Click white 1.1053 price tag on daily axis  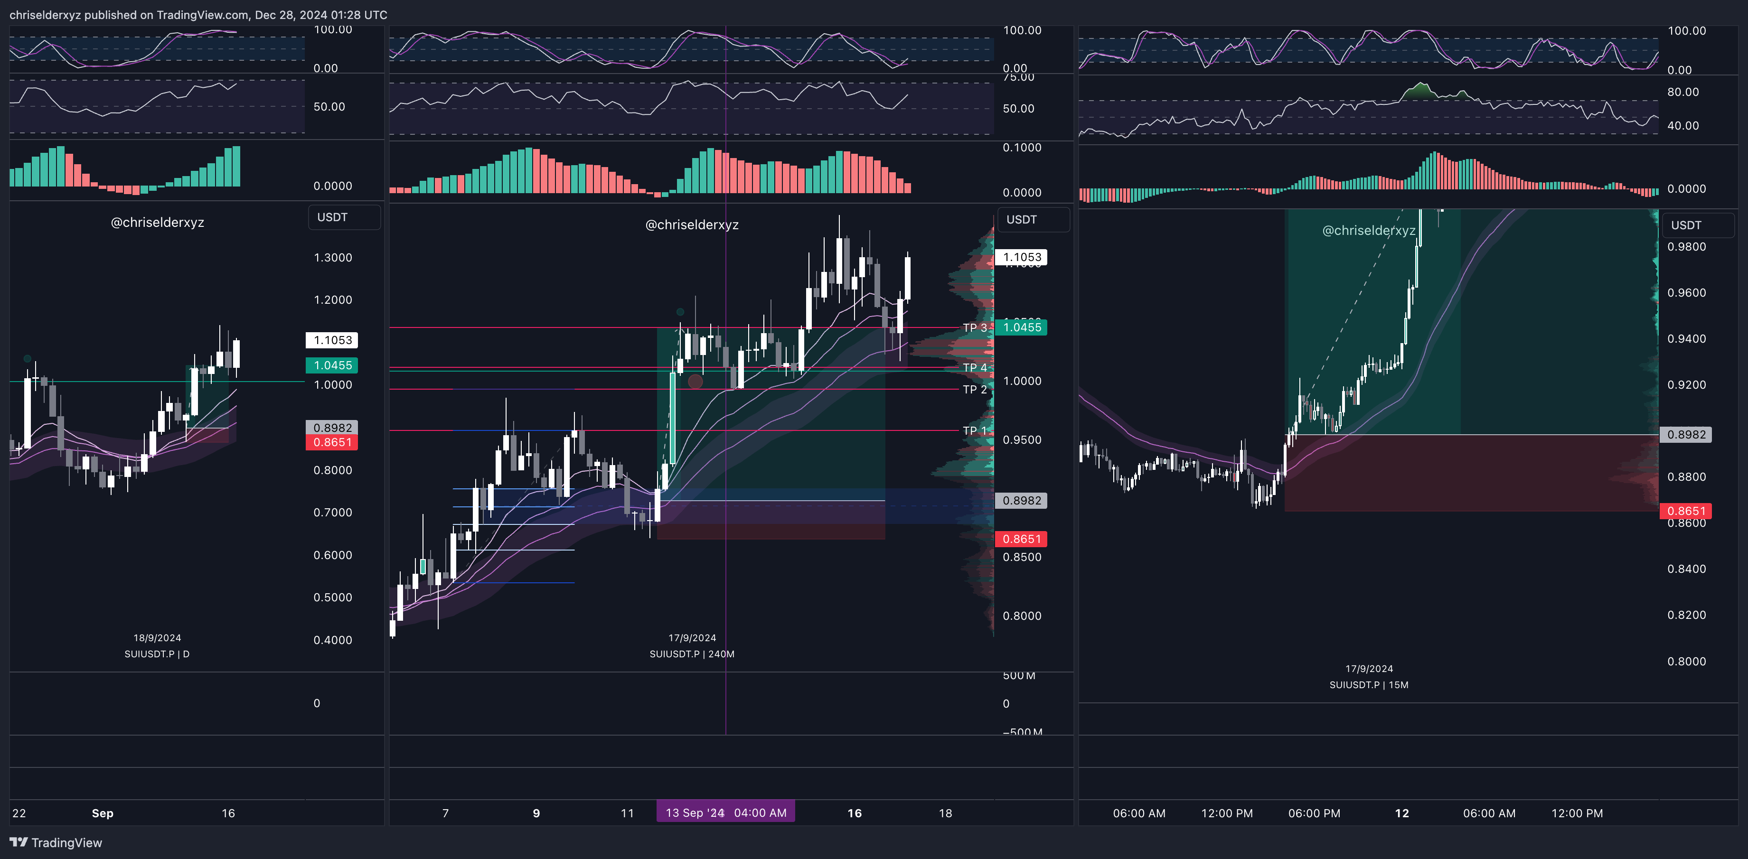pos(332,340)
